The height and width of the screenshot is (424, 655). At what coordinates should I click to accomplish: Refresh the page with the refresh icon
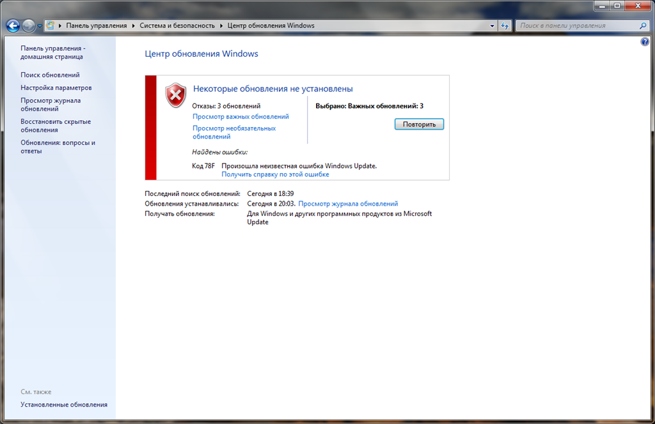pyautogui.click(x=505, y=26)
